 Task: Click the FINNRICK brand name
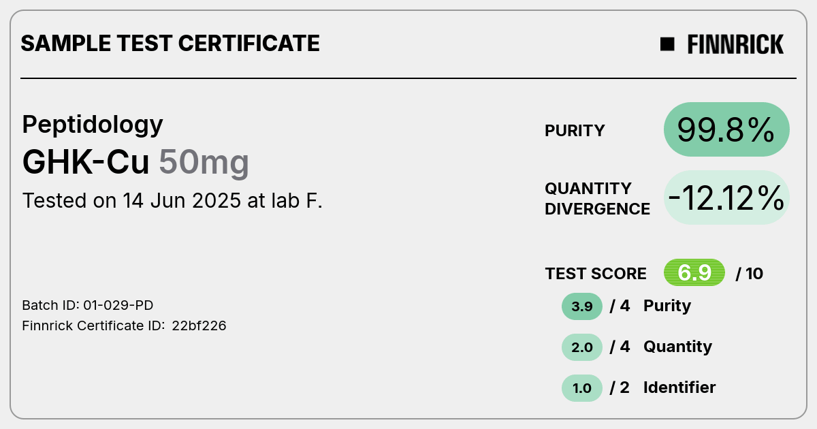735,44
